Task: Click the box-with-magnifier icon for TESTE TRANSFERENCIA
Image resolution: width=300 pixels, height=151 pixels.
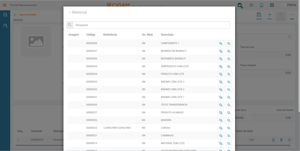Action: [x=229, y=105]
